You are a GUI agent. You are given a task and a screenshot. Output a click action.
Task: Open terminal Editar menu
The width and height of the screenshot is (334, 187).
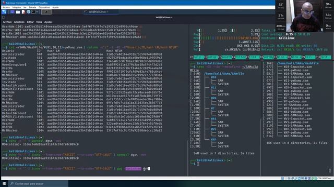[30, 22]
